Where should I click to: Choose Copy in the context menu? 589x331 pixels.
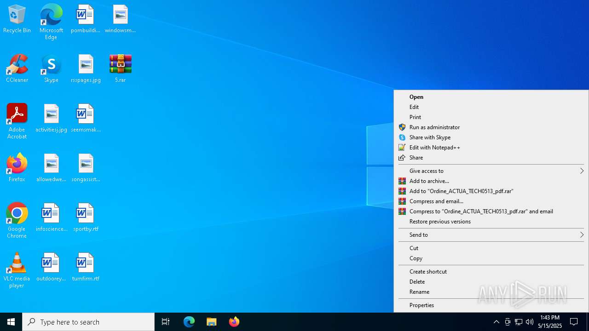point(491,258)
